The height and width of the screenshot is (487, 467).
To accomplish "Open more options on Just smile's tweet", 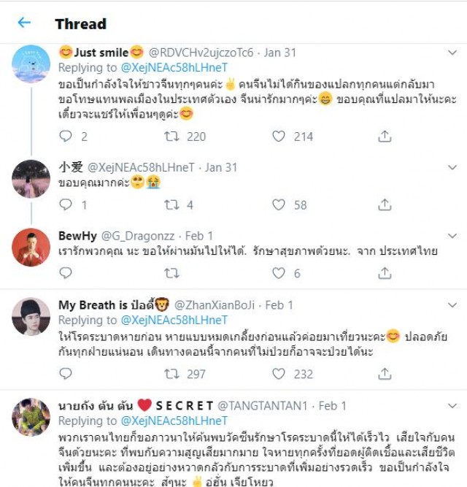I will point(452,53).
